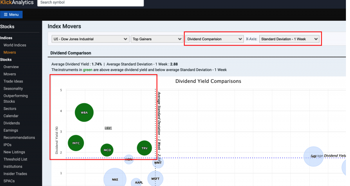350x186 pixels.
Task: Click the WMT bubble on chart
Action: click(x=158, y=162)
